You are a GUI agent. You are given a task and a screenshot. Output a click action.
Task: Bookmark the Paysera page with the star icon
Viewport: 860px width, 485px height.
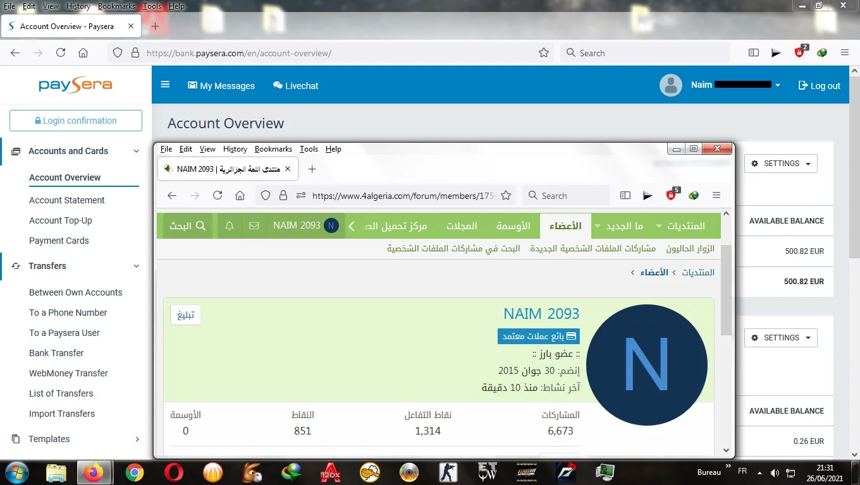(543, 53)
